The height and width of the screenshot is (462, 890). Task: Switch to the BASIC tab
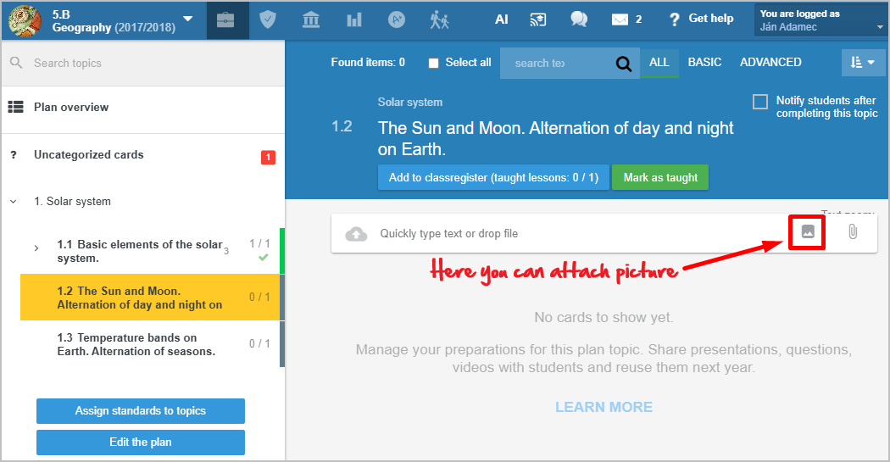tap(704, 63)
